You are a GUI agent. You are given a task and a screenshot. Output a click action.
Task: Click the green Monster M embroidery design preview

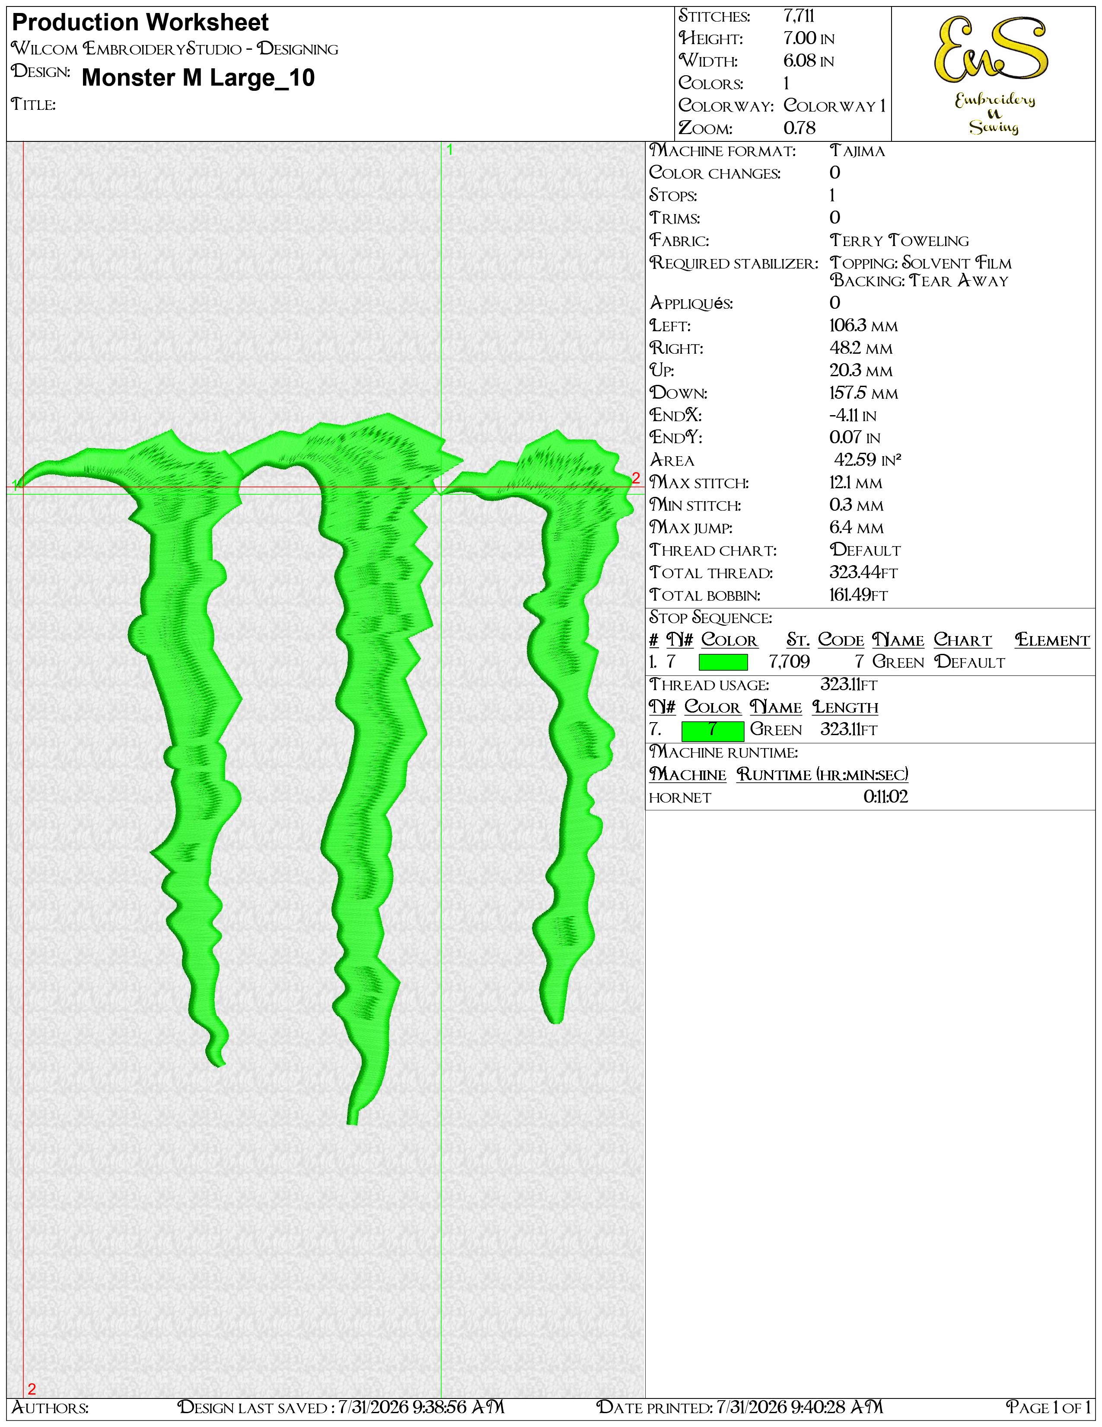[325, 768]
